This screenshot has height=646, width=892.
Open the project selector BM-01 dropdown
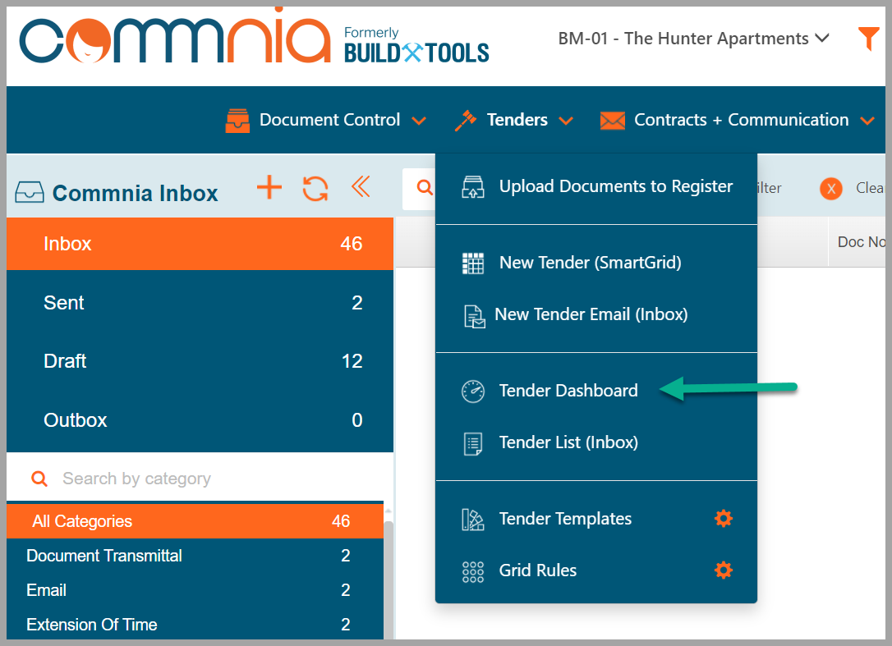(693, 39)
